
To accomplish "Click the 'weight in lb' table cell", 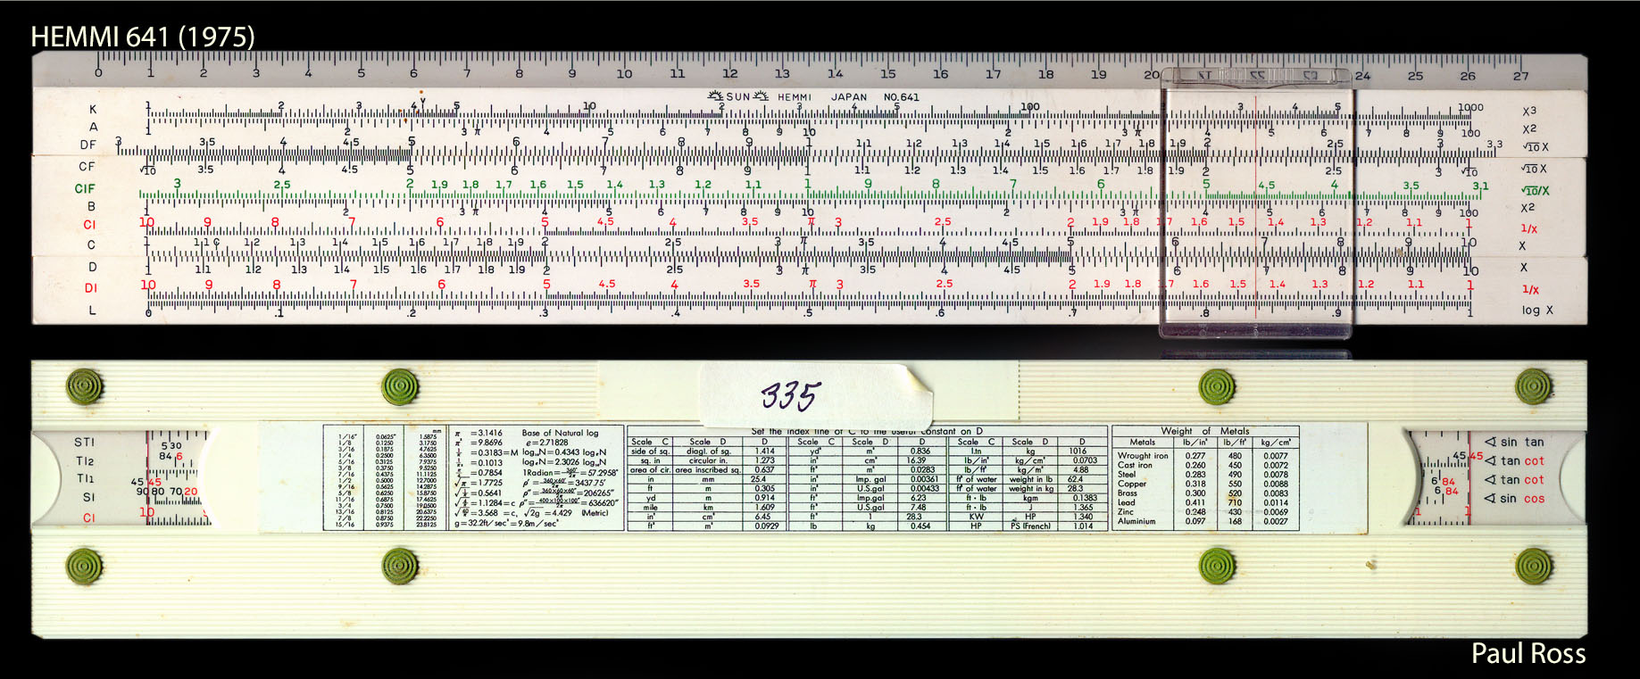I will tap(1031, 479).
